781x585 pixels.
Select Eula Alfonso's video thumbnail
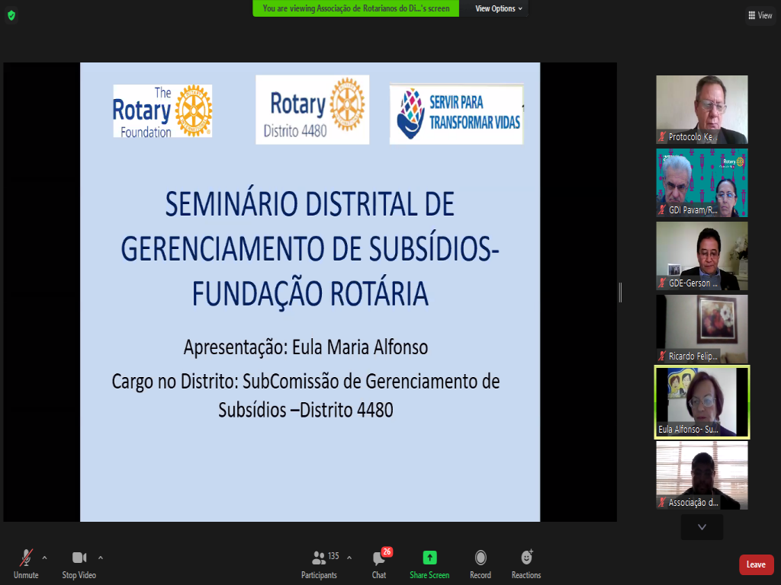tap(702, 401)
